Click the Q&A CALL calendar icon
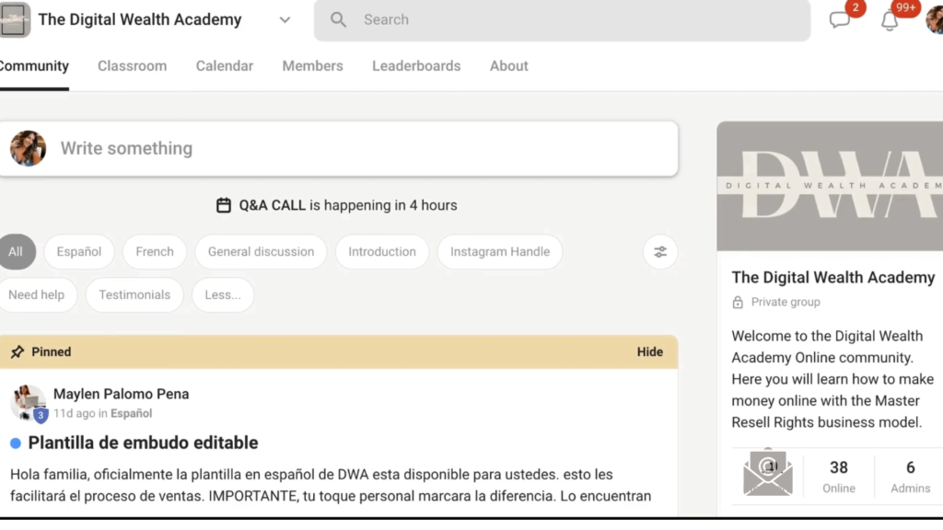 click(x=223, y=205)
